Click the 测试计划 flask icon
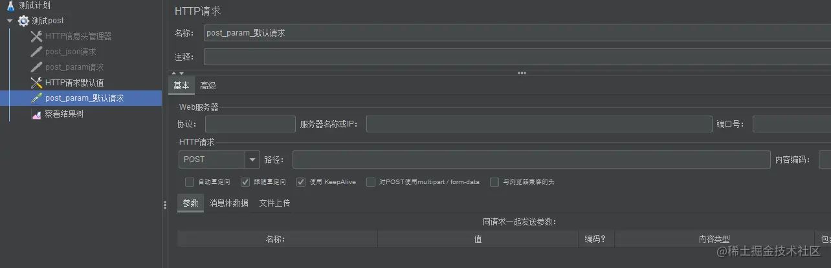Screen dimensions: 831x268 tap(10, 6)
